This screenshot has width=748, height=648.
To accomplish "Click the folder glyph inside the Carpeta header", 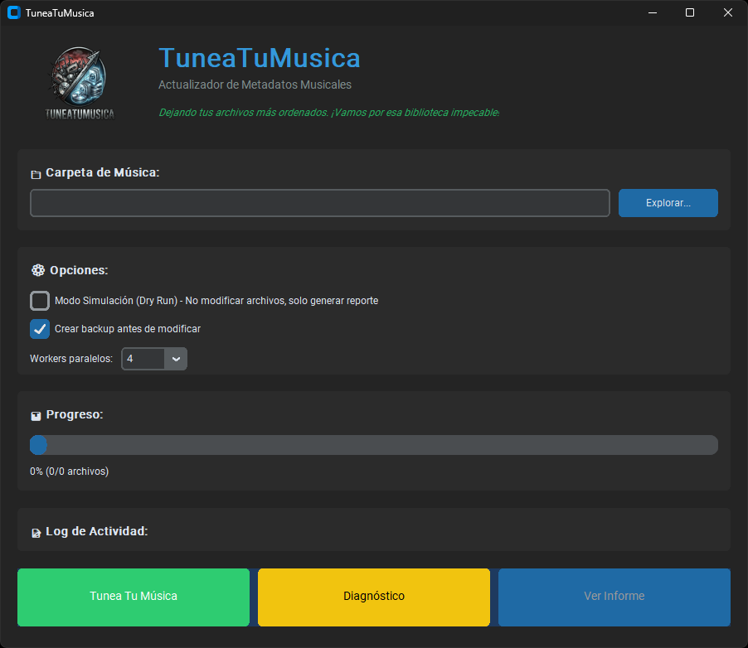I will [36, 173].
